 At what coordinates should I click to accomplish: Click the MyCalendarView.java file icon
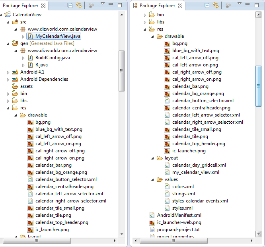(30, 36)
